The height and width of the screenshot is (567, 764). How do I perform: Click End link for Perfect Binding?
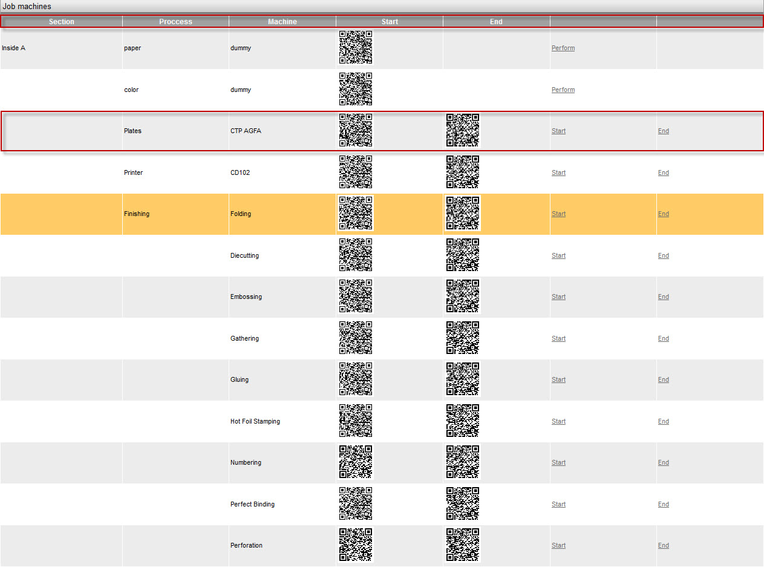[664, 504]
